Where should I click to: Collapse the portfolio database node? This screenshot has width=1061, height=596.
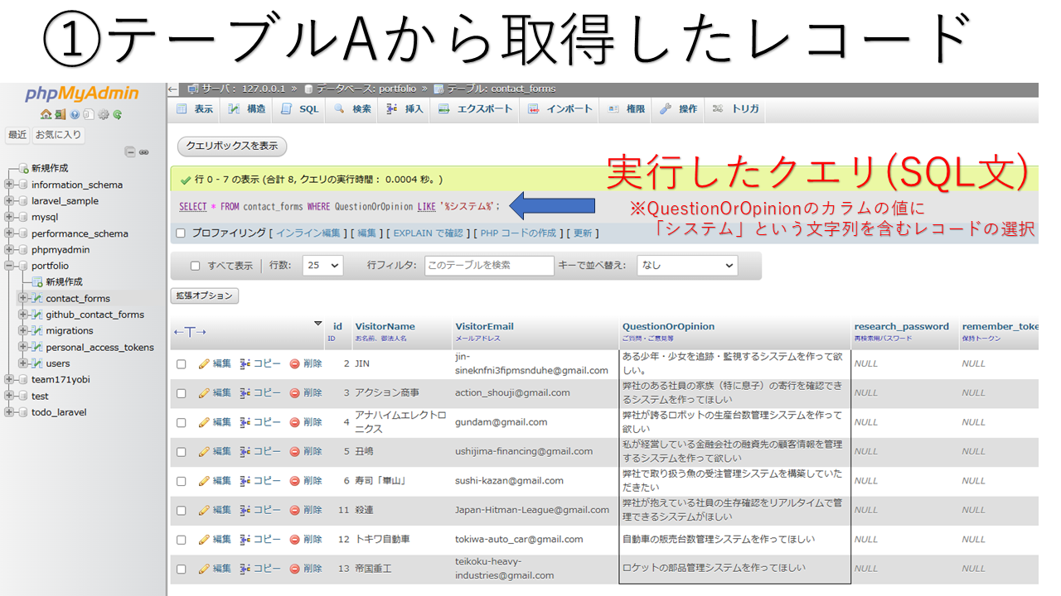click(x=10, y=266)
